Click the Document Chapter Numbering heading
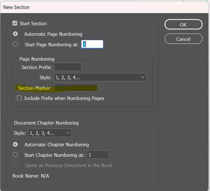Viewport: 210px width, 191px height. tap(46, 123)
